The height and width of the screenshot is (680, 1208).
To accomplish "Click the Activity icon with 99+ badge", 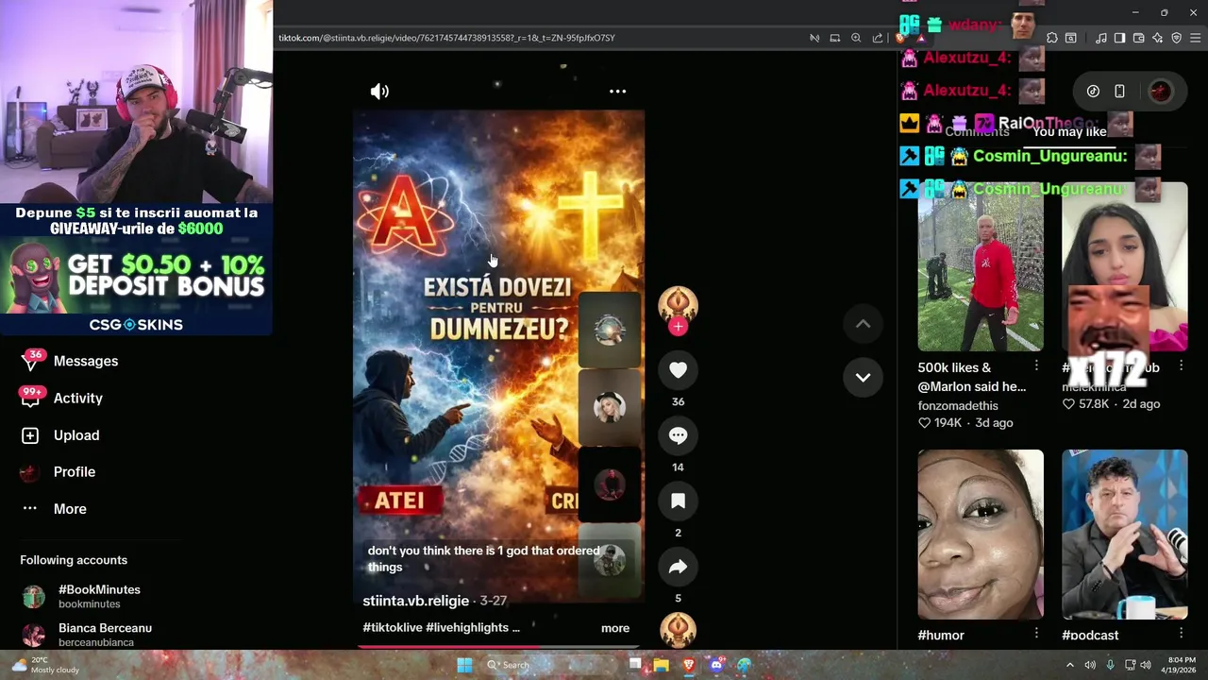I will (30, 398).
